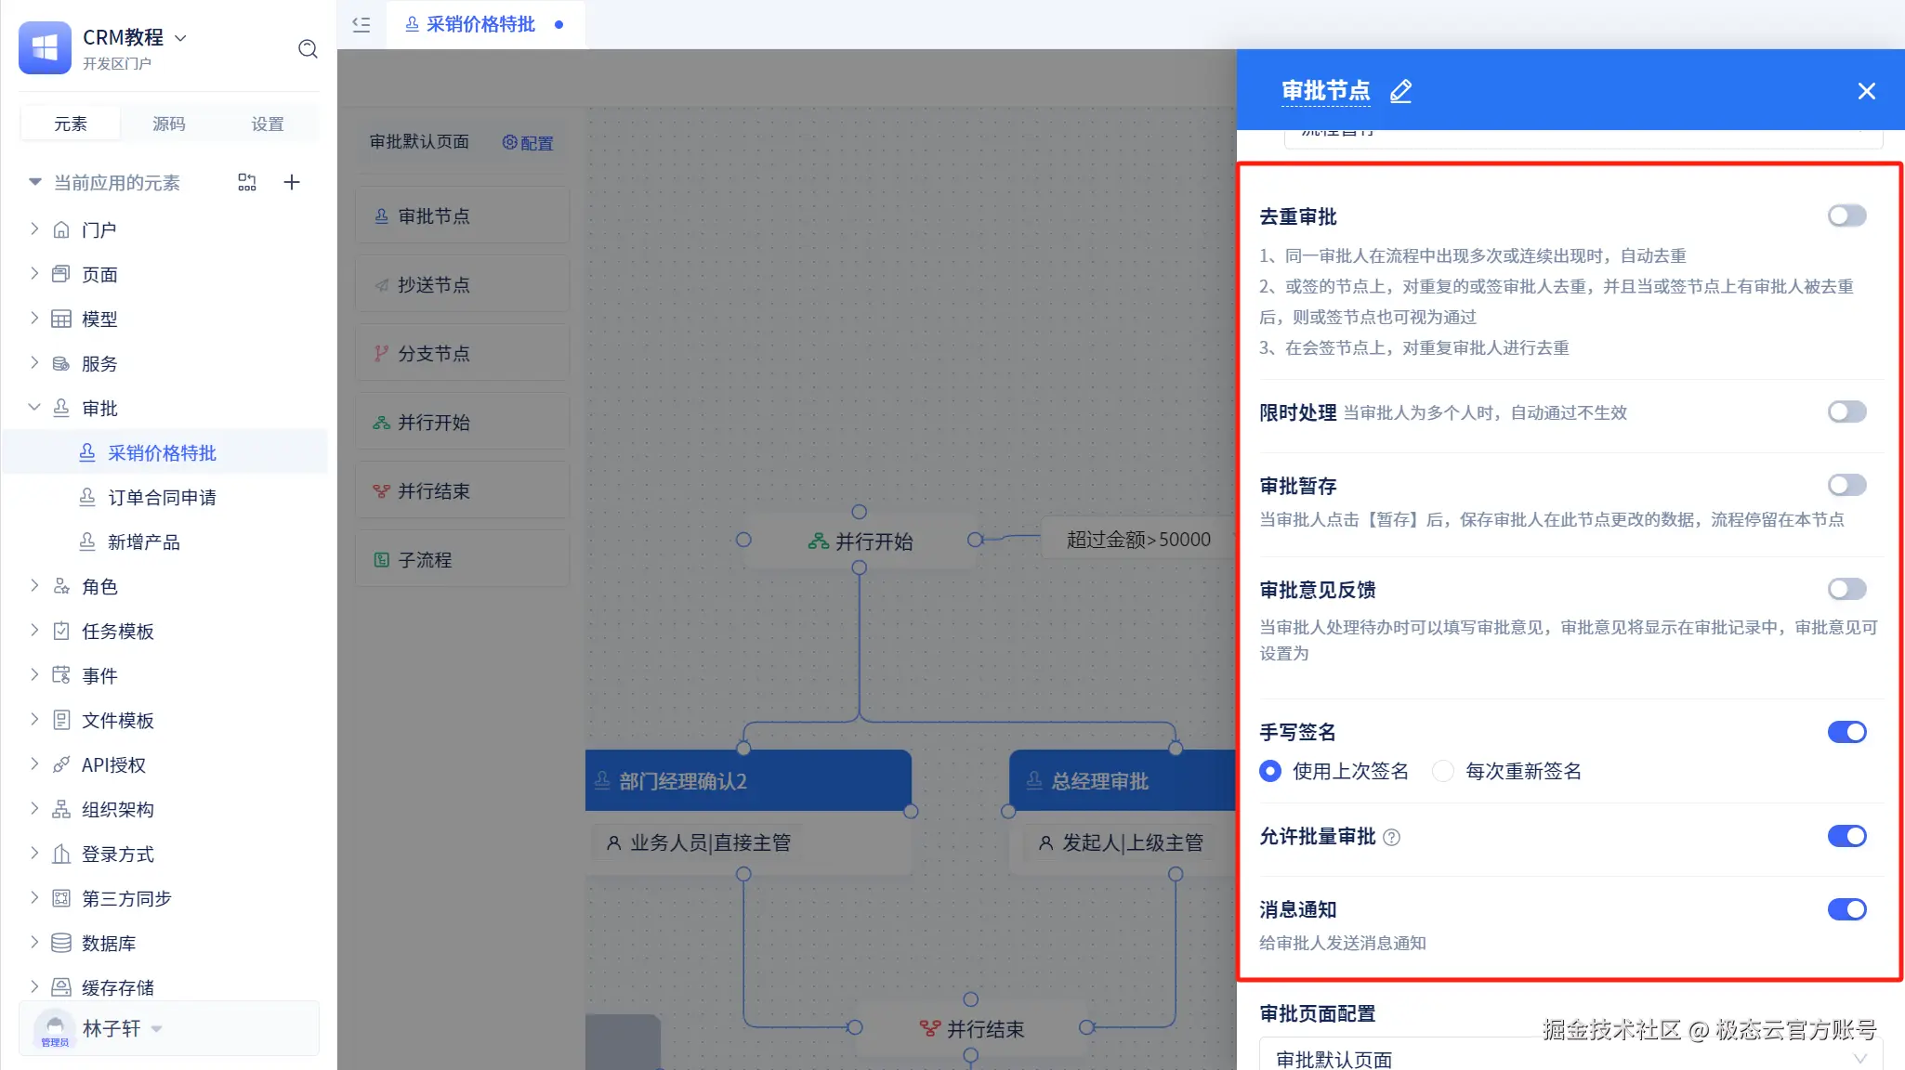Viewport: 1905px width, 1070px height.
Task: Click the plus icon to add element
Action: pos(292,182)
